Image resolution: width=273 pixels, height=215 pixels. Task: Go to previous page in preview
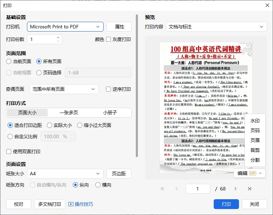pyautogui.click(x=177, y=189)
